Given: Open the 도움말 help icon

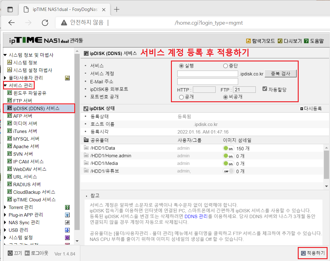Looking at the screenshot, I should 307,41.
